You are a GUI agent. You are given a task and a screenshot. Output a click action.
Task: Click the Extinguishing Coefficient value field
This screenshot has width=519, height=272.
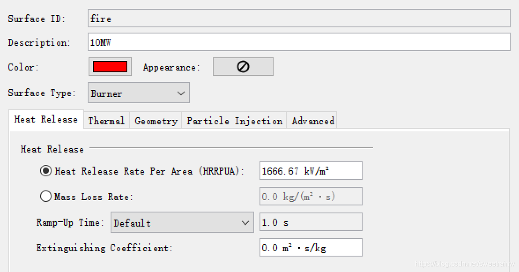[311, 247]
